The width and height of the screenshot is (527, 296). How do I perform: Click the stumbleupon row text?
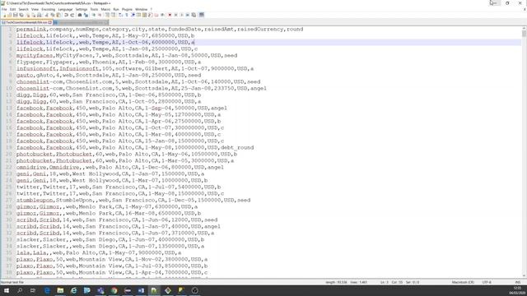click(x=133, y=200)
